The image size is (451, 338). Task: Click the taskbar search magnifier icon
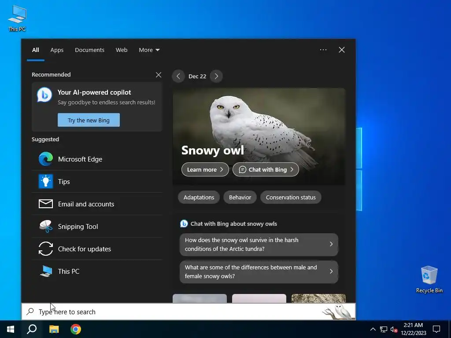point(32,329)
